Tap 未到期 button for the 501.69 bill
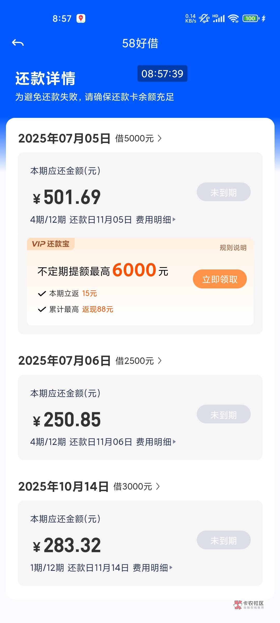Image resolution: width=280 pixels, height=623 pixels. 223,192
